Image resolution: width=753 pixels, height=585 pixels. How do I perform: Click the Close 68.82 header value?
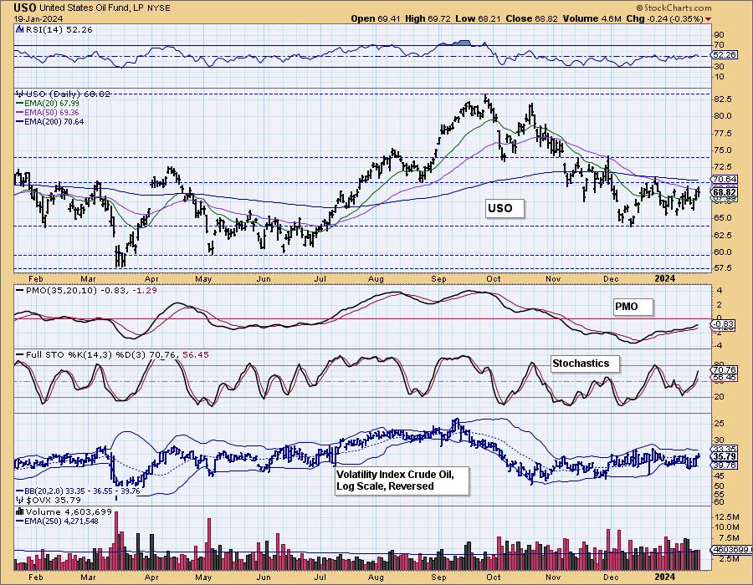pos(531,18)
